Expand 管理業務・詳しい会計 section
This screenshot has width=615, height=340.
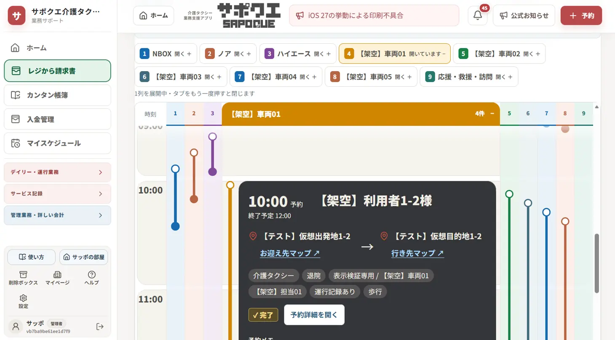pos(57,215)
